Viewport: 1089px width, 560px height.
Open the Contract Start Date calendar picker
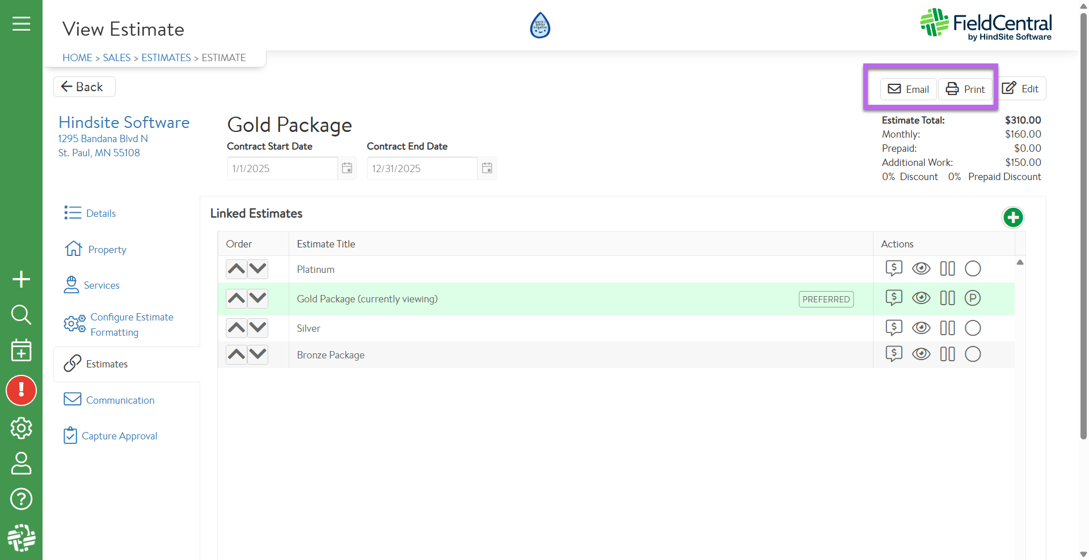[x=347, y=168]
